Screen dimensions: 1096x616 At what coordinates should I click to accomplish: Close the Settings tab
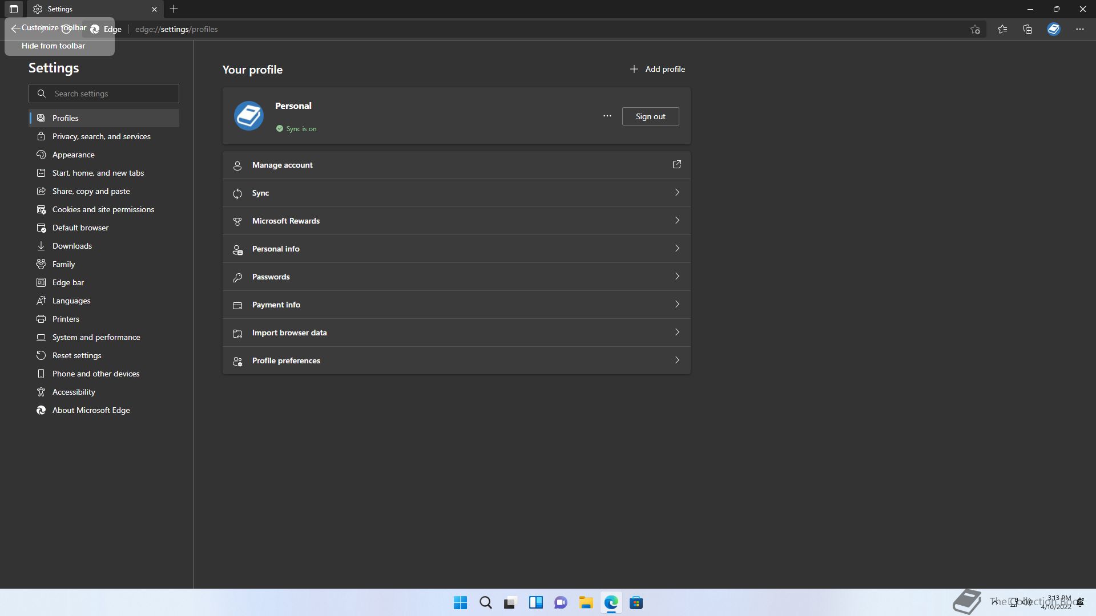(154, 9)
